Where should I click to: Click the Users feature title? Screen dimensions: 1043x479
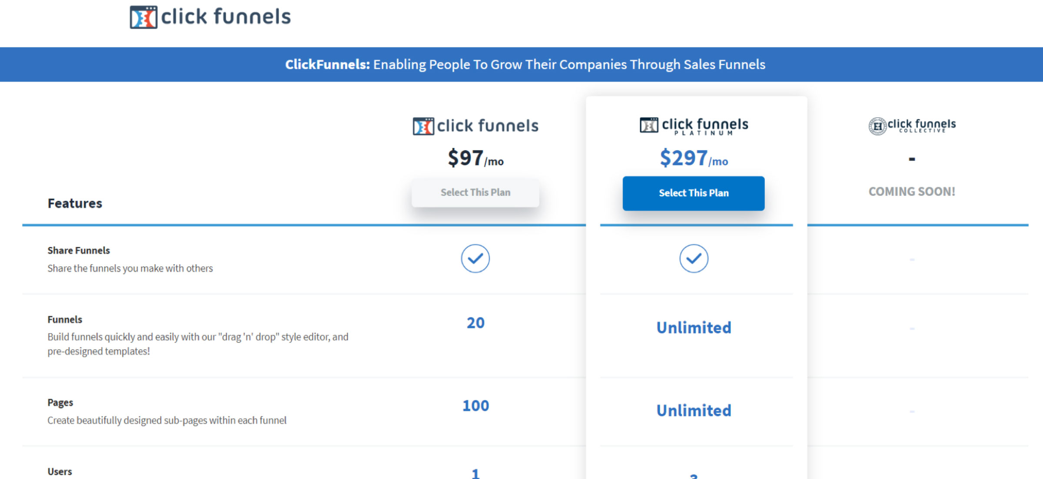60,472
